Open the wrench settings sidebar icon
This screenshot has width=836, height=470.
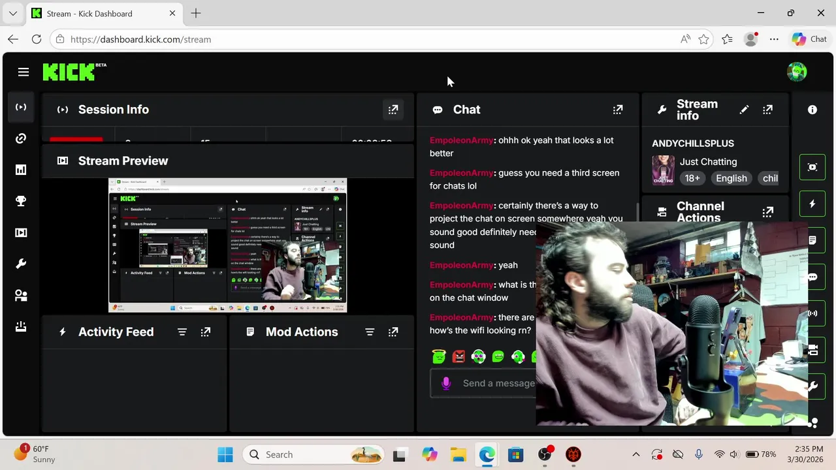[21, 264]
